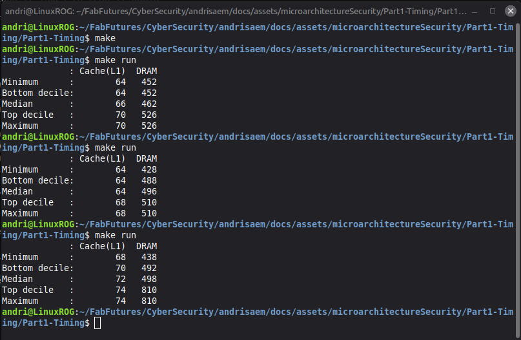Click the median DRAM value 496

pyautogui.click(x=149, y=191)
